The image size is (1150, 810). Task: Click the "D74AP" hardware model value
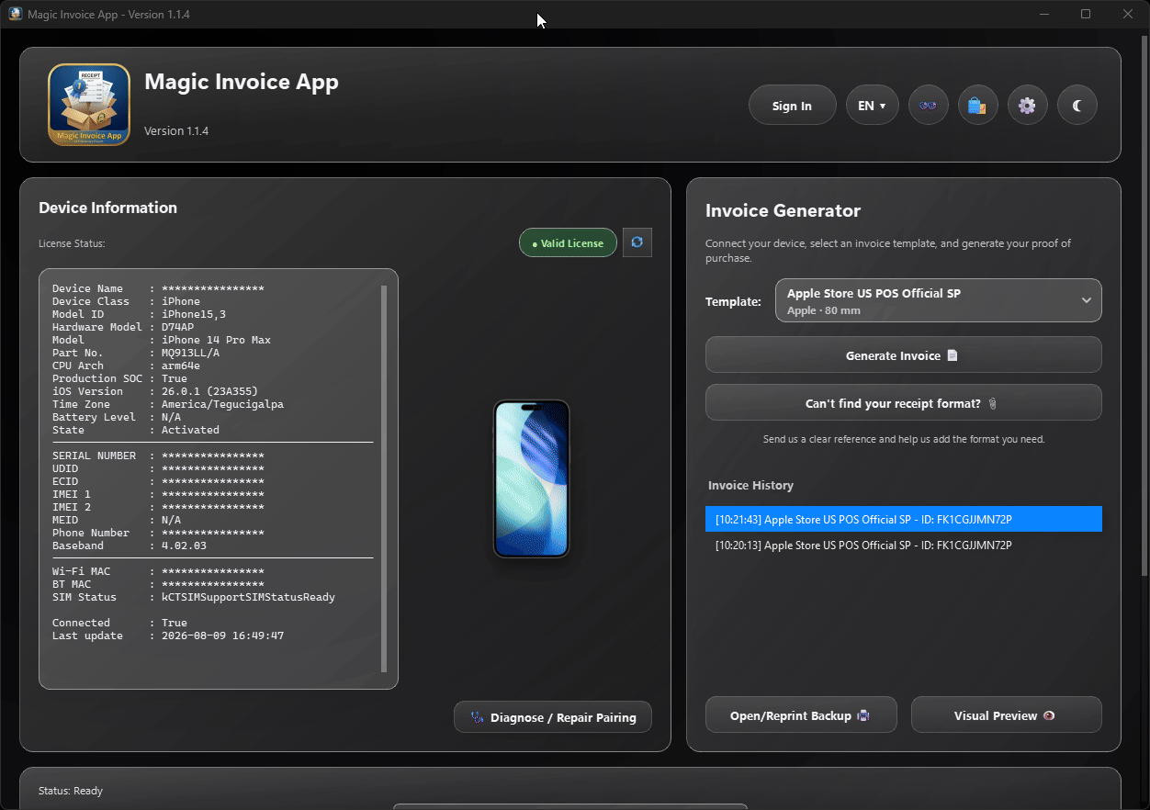(177, 327)
